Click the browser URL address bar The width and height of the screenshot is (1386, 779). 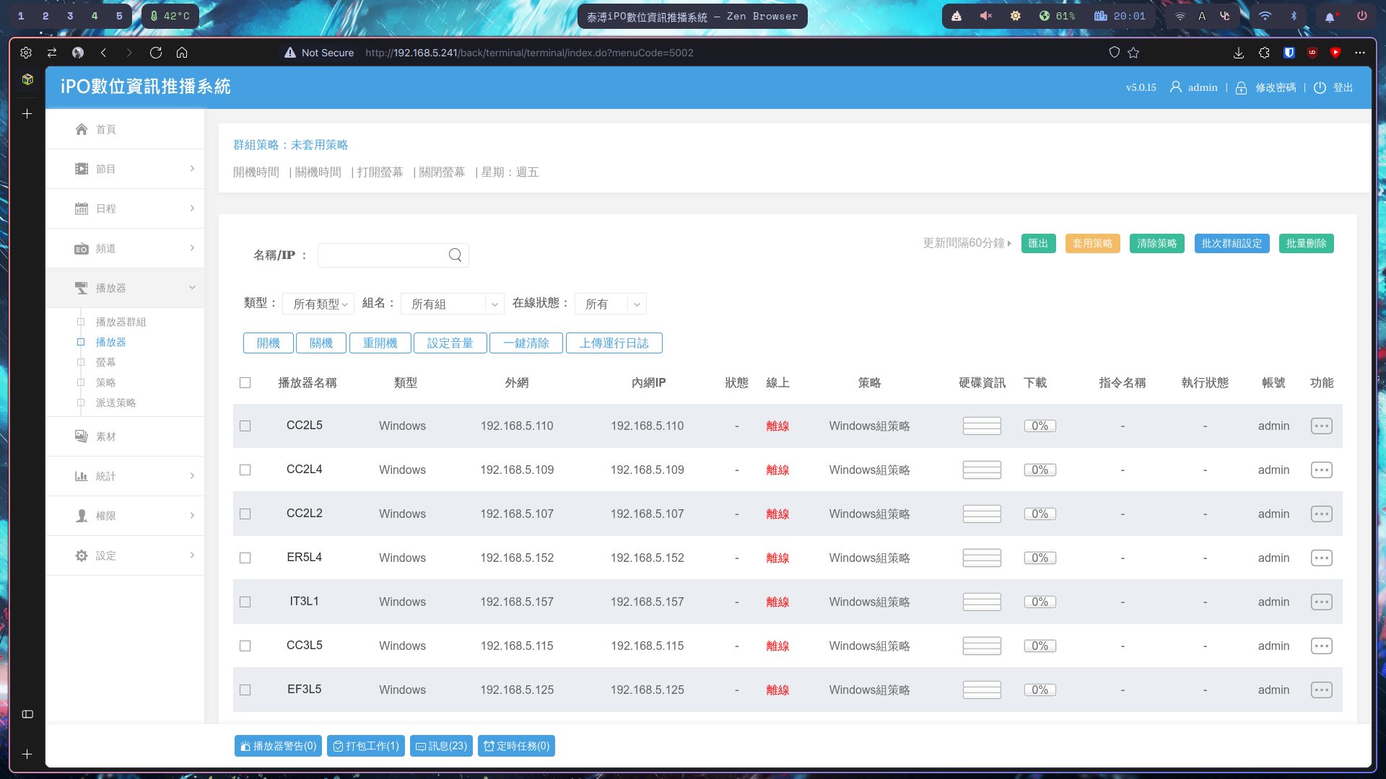click(693, 53)
